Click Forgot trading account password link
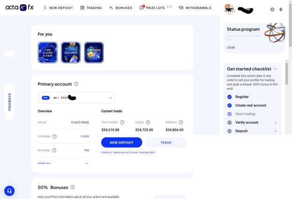The width and height of the screenshot is (292, 199). click(x=128, y=152)
